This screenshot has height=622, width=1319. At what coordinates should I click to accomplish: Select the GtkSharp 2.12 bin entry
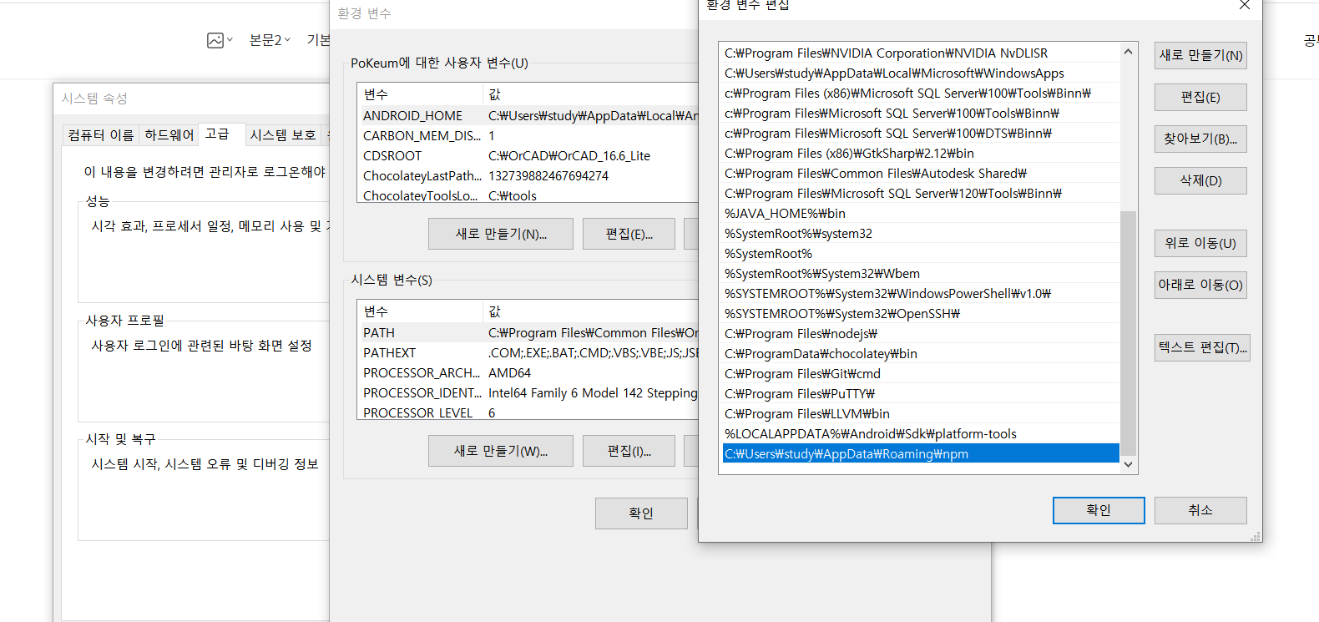[920, 153]
